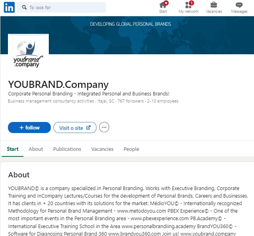
Task: Click the search magnifier icon
Action: (24, 7)
